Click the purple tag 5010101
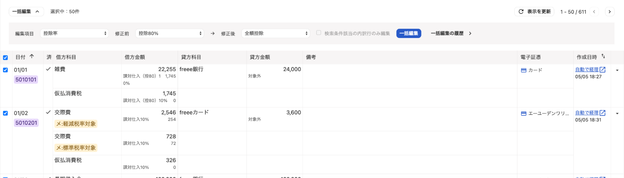Viewport: 624px width, 178px height. (26, 80)
